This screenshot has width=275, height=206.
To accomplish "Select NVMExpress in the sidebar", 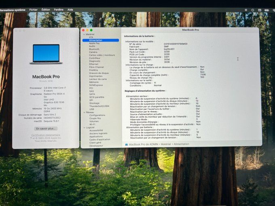I will 96,85.
